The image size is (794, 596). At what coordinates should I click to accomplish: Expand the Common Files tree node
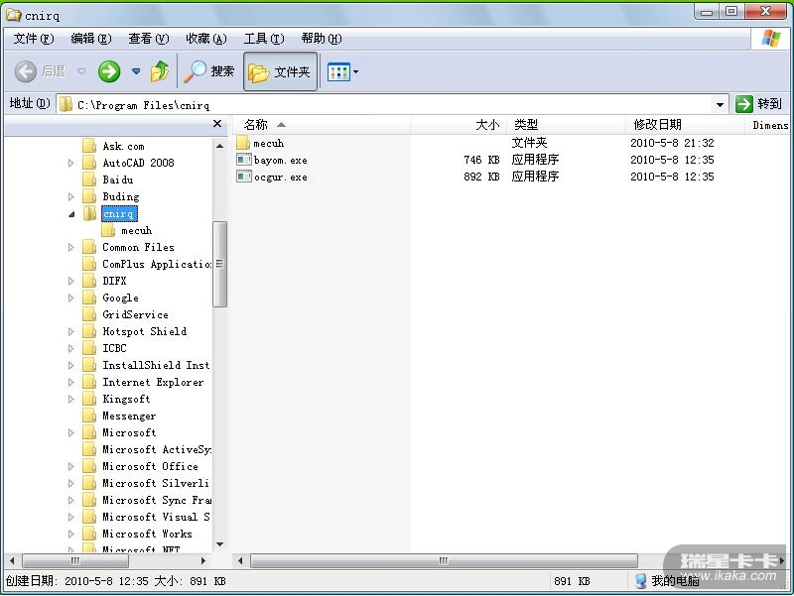[70, 247]
